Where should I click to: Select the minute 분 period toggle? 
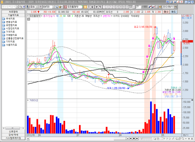[x=97, y=7]
